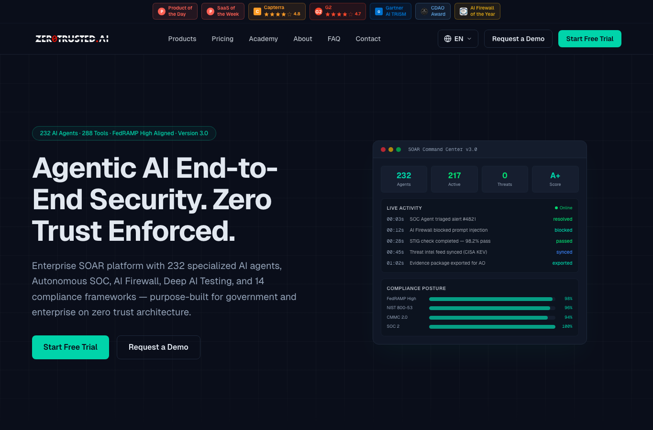
Task: Click Start Free Trial in the header
Action: tap(590, 39)
